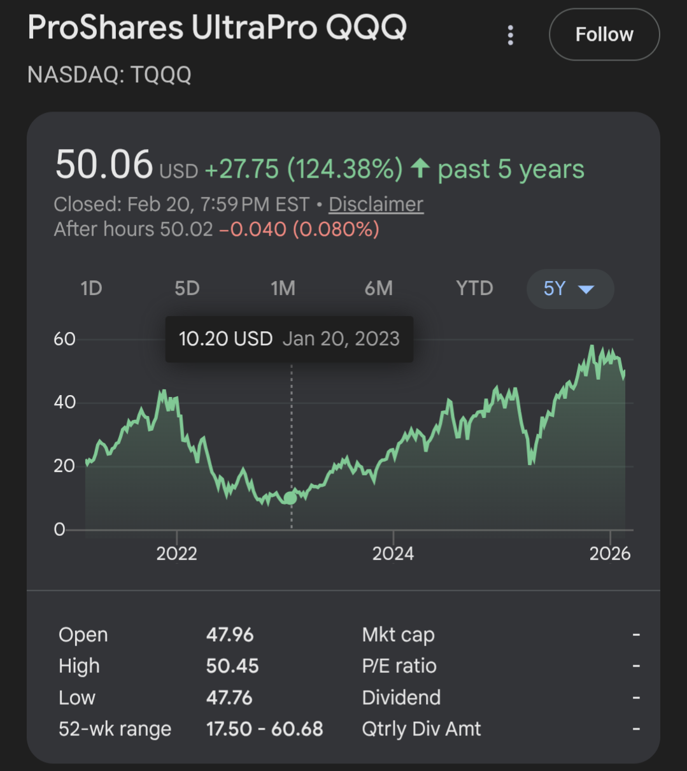This screenshot has height=771, width=687.
Task: Expand the 5Y range dropdown
Action: click(x=569, y=289)
